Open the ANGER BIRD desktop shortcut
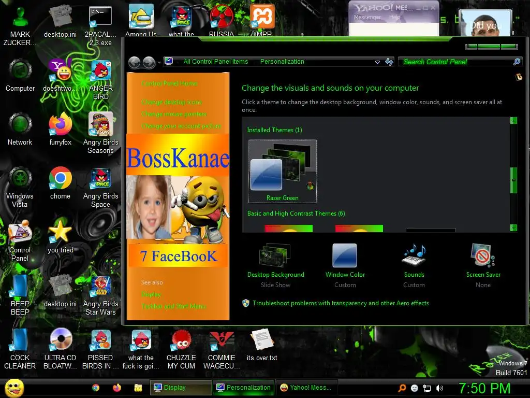The image size is (530, 398). pos(100,79)
